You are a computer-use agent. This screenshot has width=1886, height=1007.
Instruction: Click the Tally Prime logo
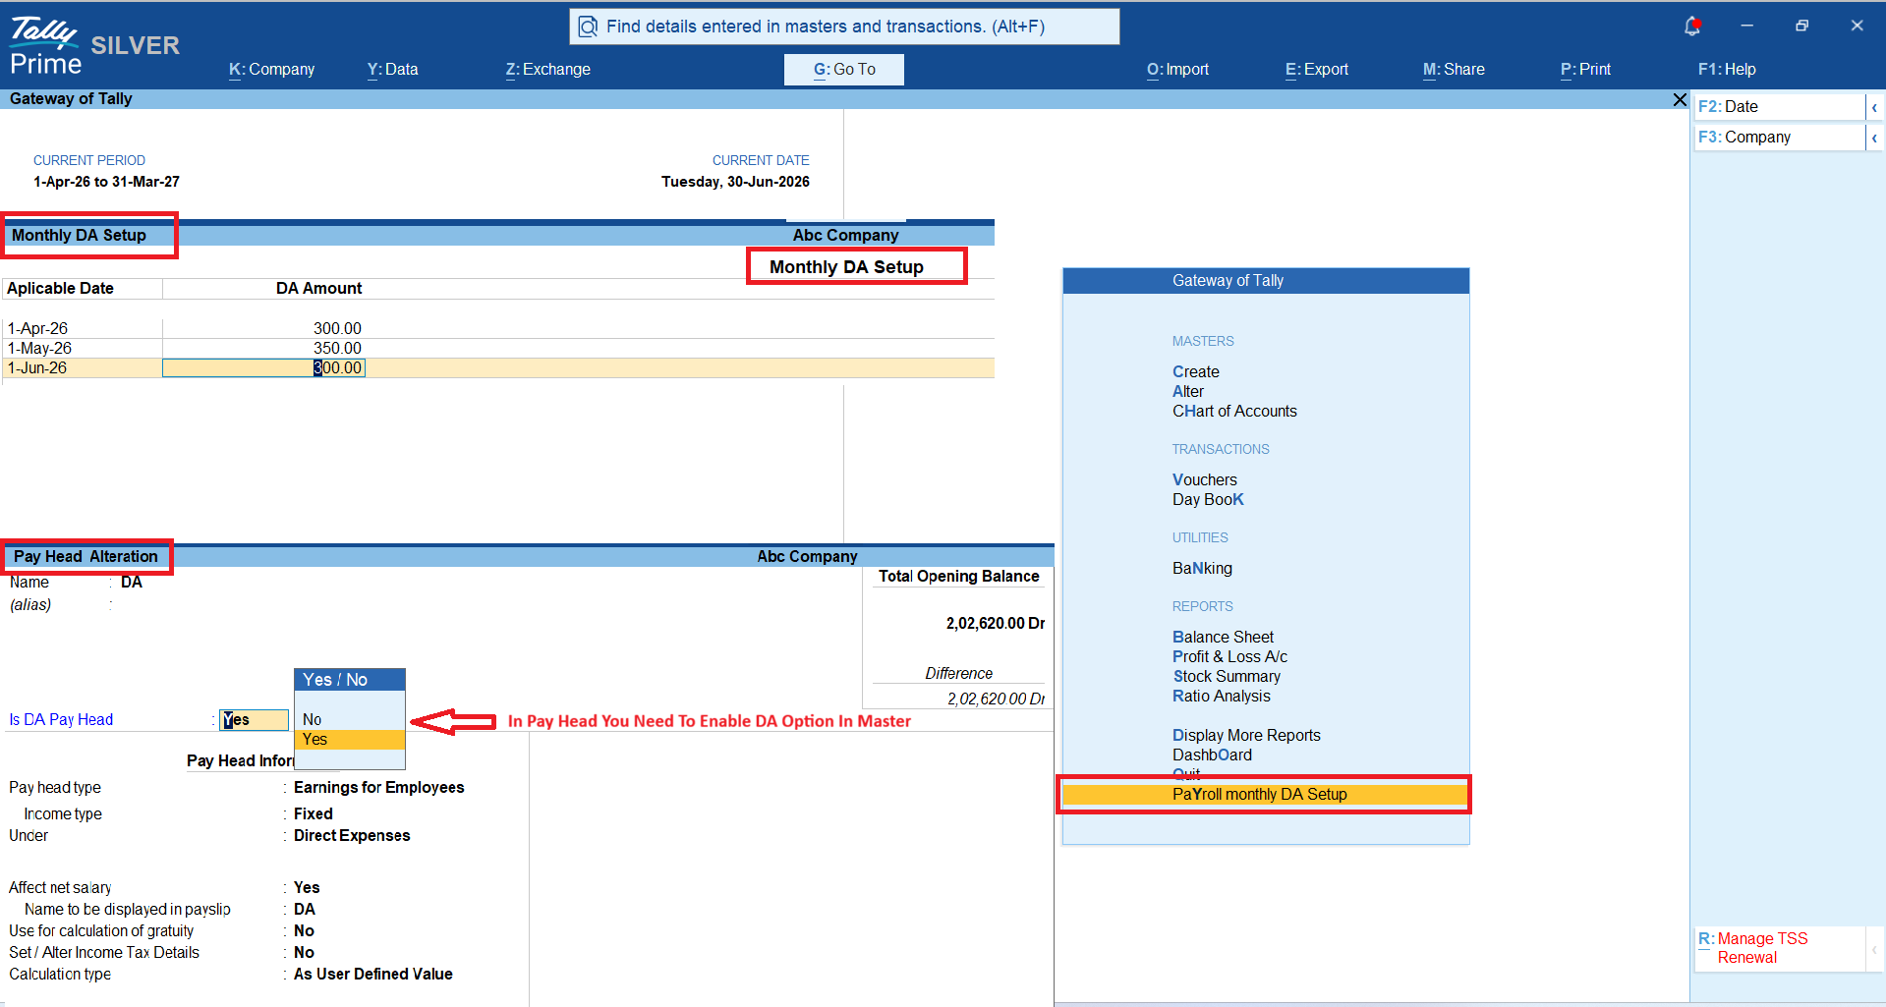[44, 46]
